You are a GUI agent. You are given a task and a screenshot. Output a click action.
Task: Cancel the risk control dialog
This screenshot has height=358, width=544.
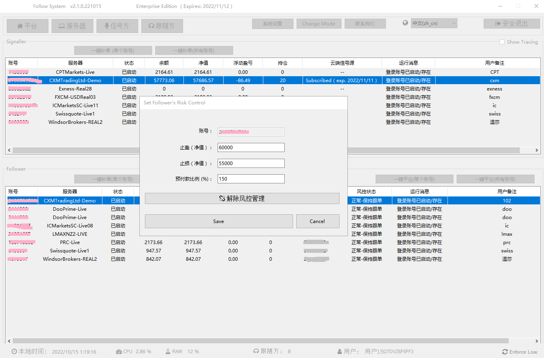[x=317, y=221]
